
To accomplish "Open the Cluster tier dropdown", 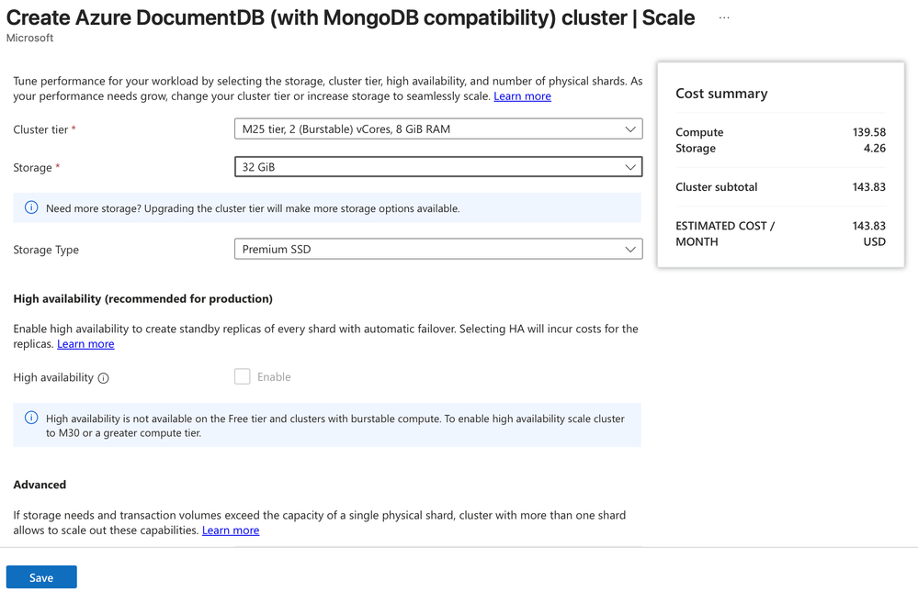I will (x=437, y=129).
